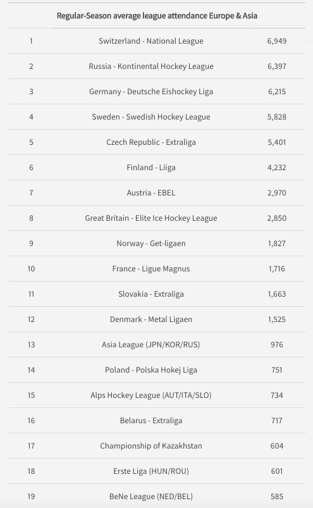Image resolution: width=313 pixels, height=508 pixels.
Task: Click the Belarus - Extraliga entry
Action: pyautogui.click(x=151, y=421)
